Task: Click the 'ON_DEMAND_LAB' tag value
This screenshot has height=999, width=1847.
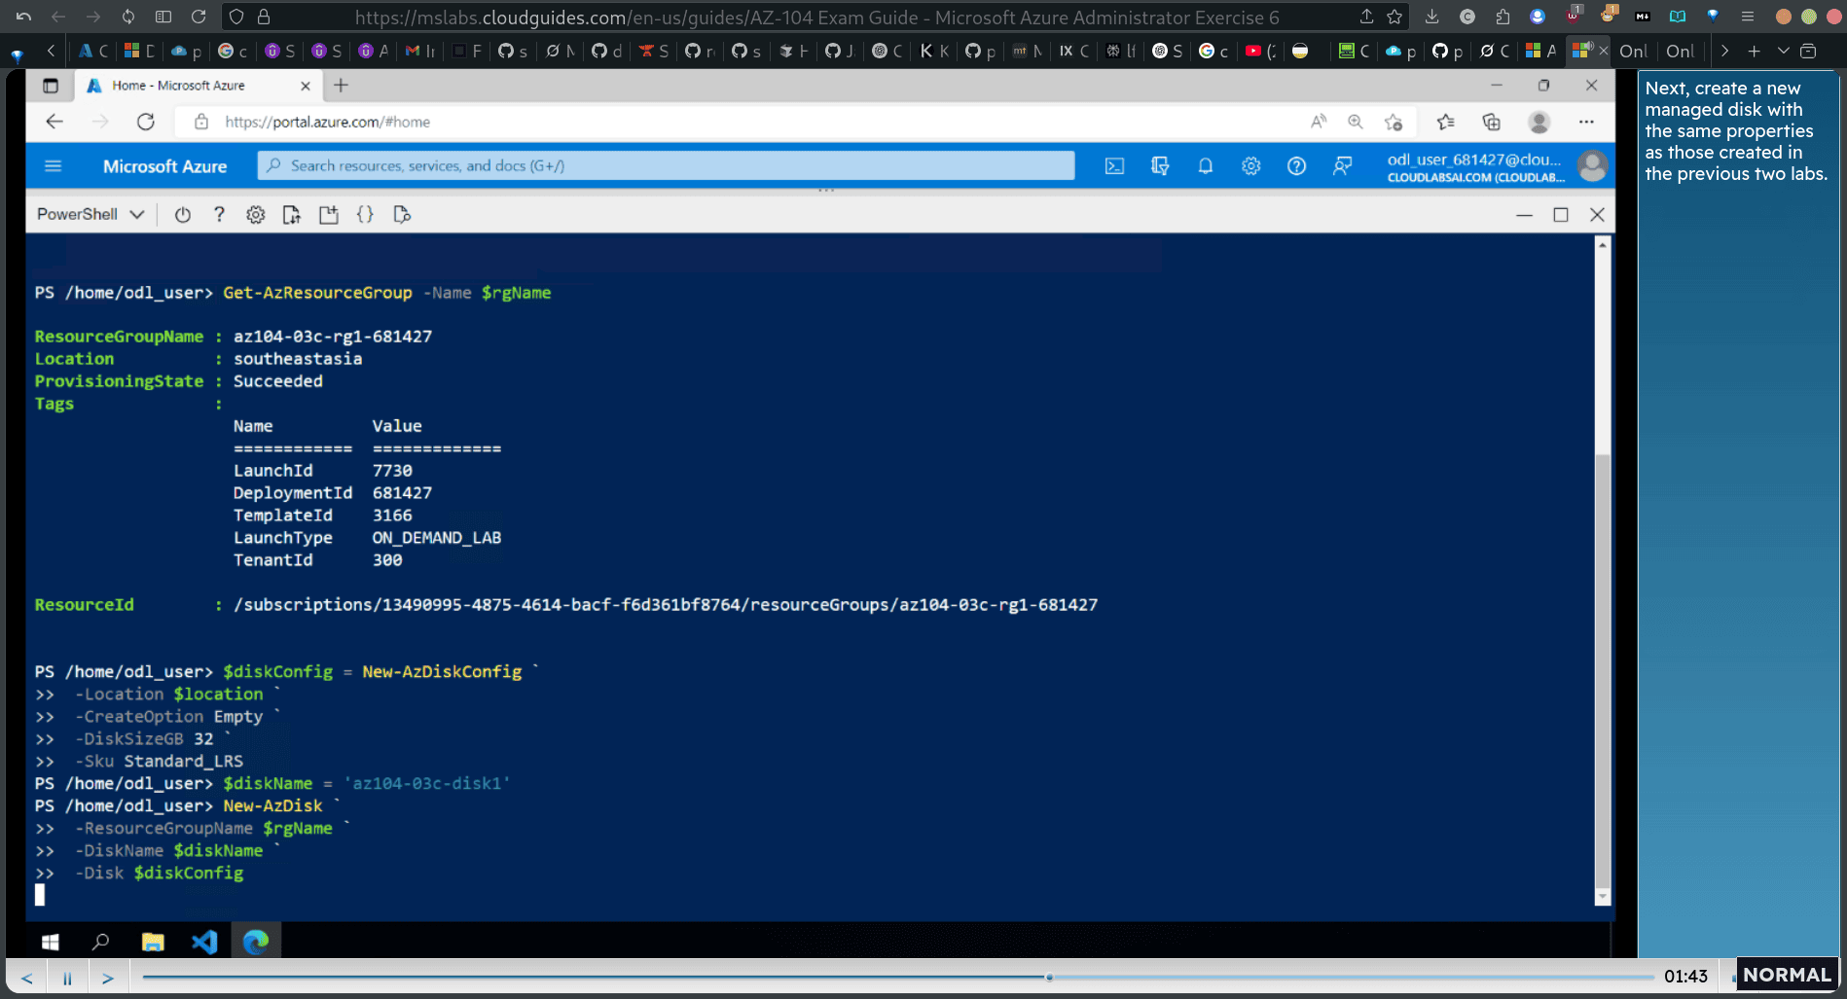Action: 437,538
